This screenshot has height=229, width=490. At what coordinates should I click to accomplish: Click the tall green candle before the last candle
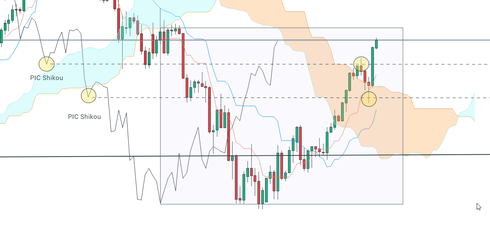click(372, 66)
